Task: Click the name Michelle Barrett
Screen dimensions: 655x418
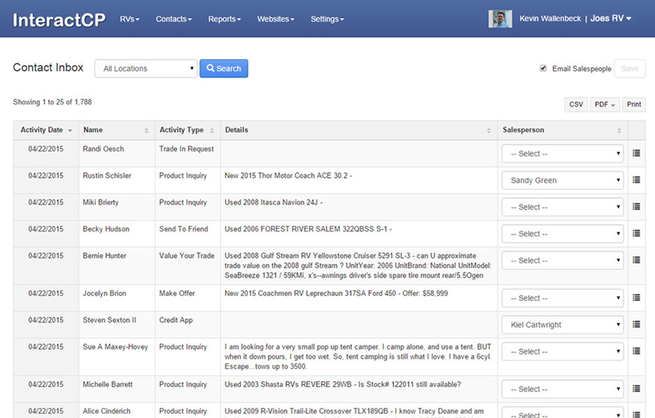Action: click(x=107, y=384)
